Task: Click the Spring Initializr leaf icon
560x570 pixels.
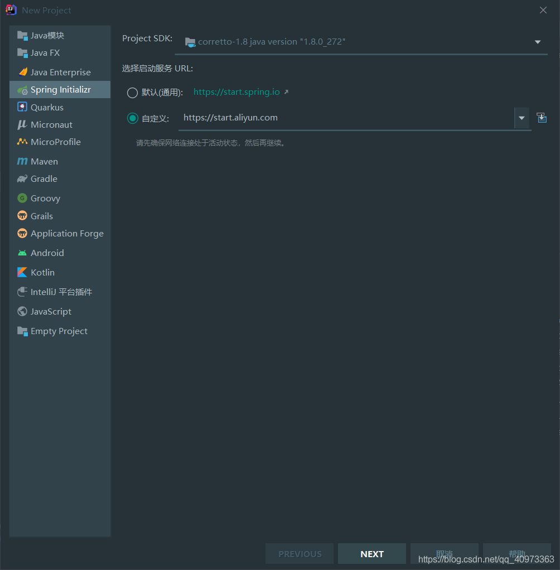Action: point(22,90)
